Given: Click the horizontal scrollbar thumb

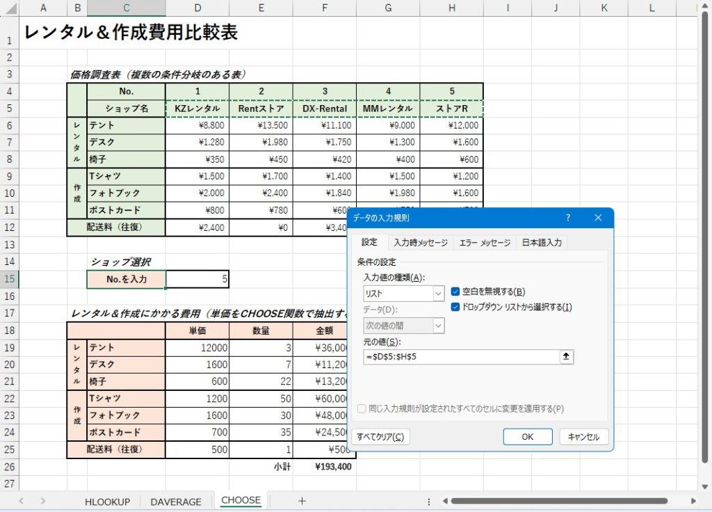Looking at the screenshot, I should pos(556,501).
